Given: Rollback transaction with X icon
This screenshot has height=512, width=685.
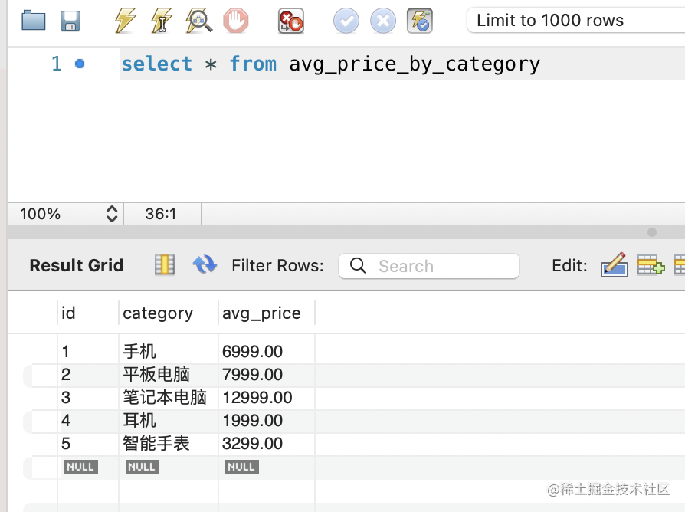Looking at the screenshot, I should pyautogui.click(x=383, y=21).
